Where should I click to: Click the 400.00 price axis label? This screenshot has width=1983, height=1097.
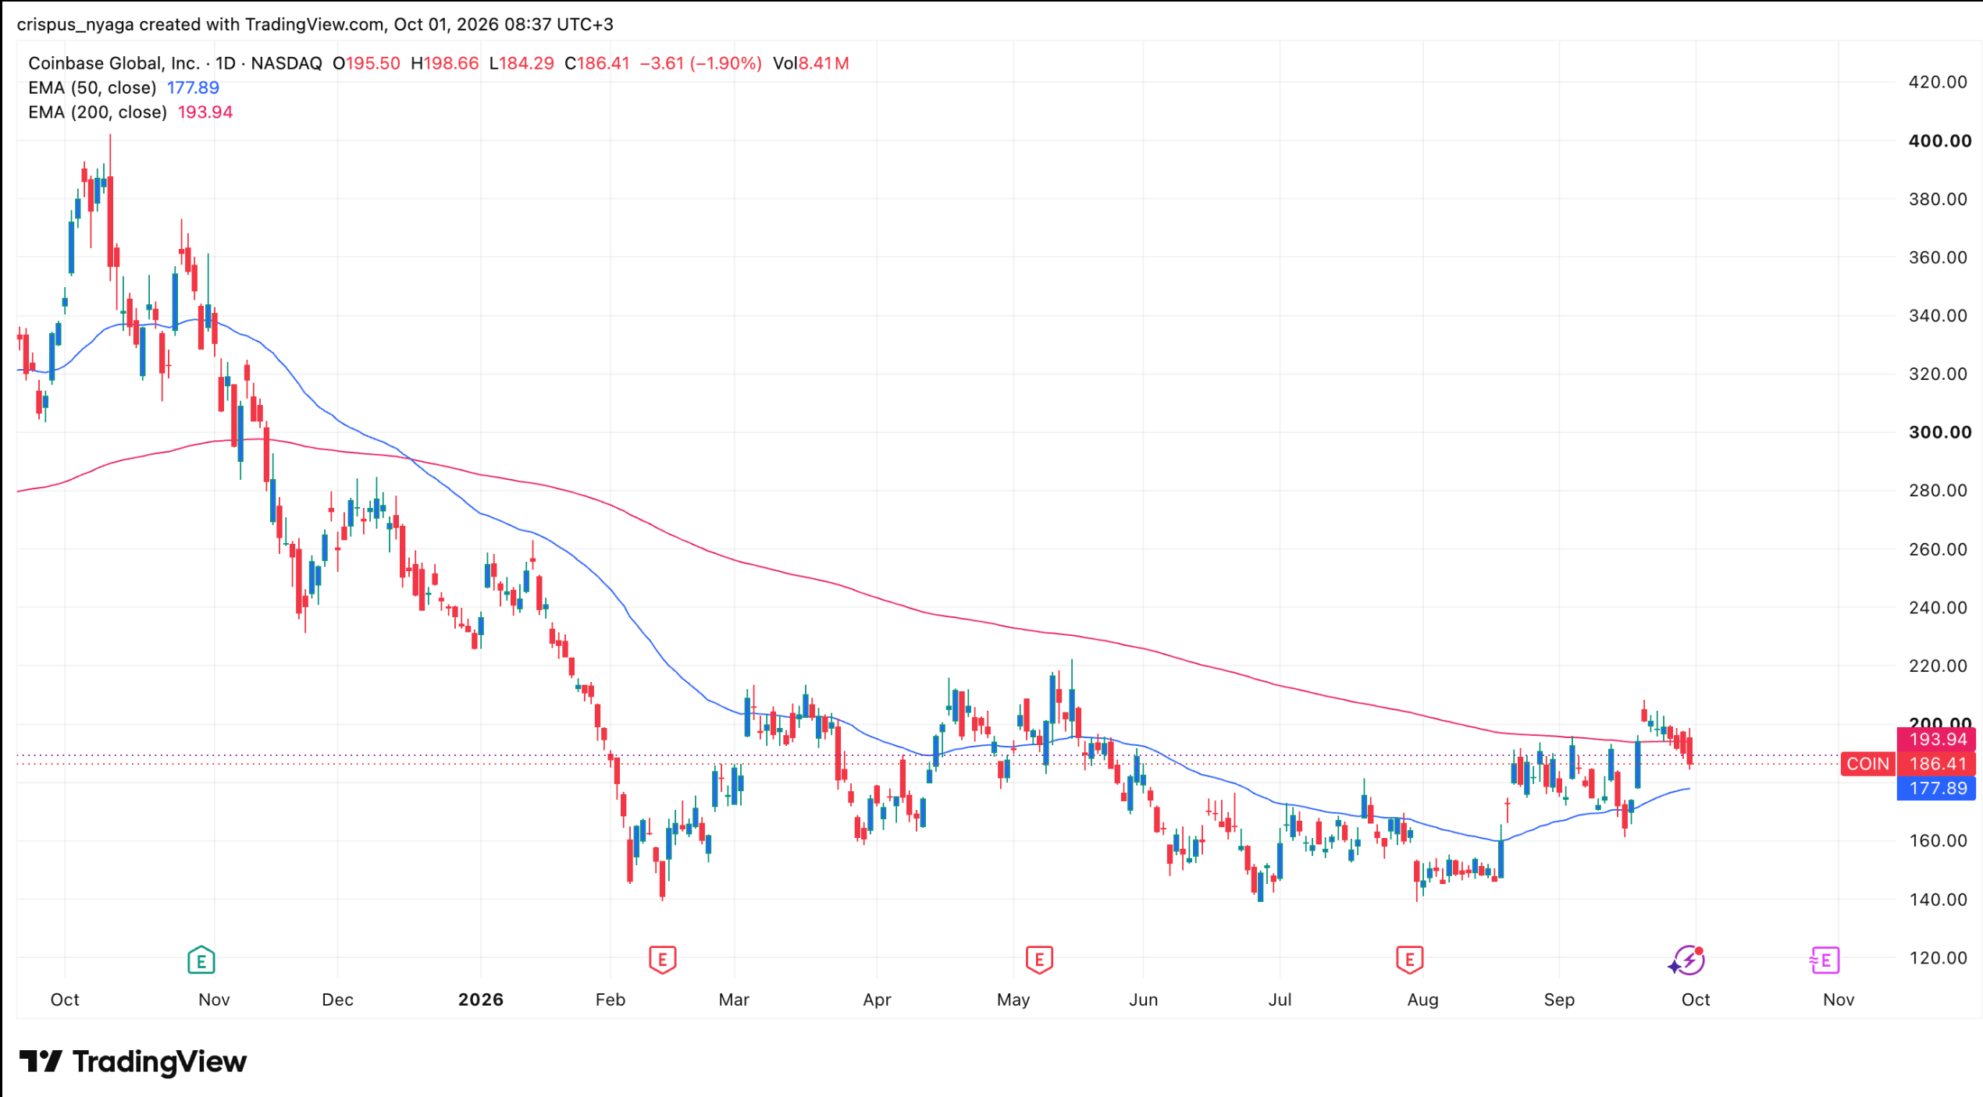tap(1939, 140)
